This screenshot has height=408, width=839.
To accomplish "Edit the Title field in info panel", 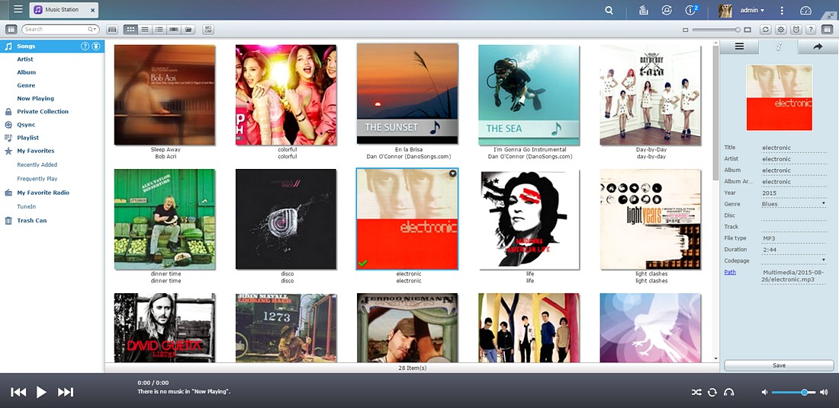I will [794, 148].
